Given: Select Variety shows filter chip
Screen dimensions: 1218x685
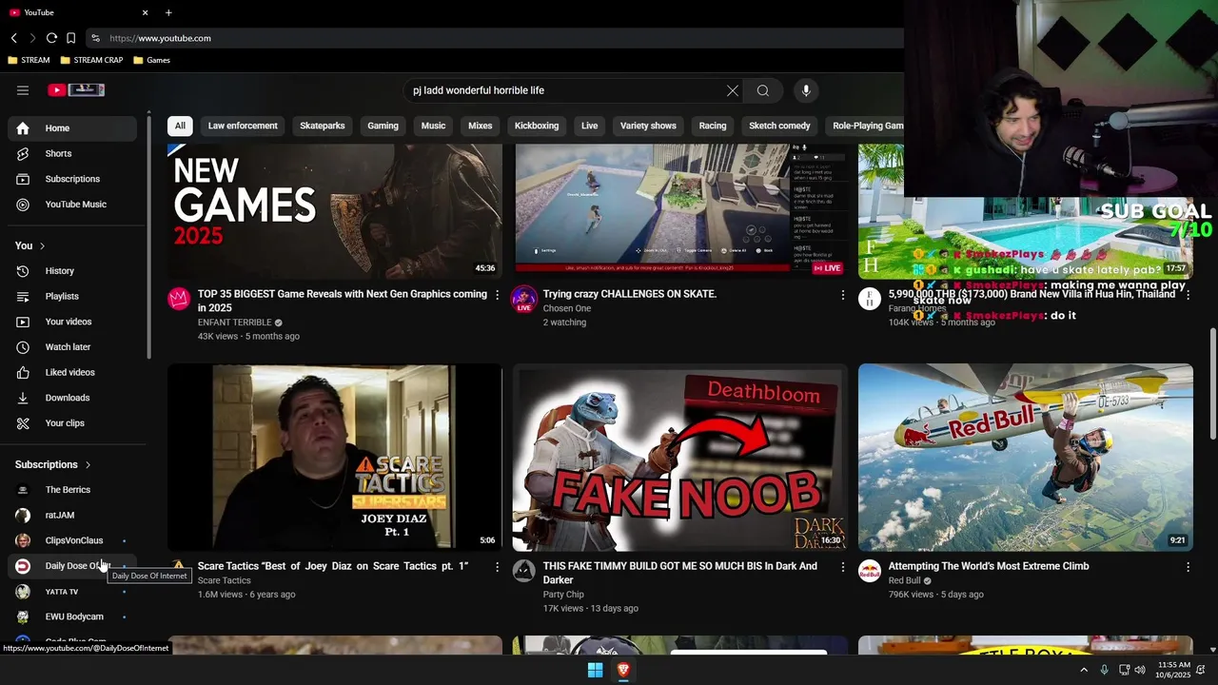Looking at the screenshot, I should pos(648,126).
